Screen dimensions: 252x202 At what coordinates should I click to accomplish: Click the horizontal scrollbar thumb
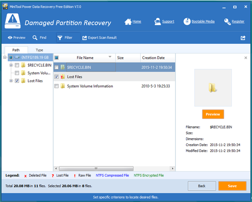[x=96, y=169]
